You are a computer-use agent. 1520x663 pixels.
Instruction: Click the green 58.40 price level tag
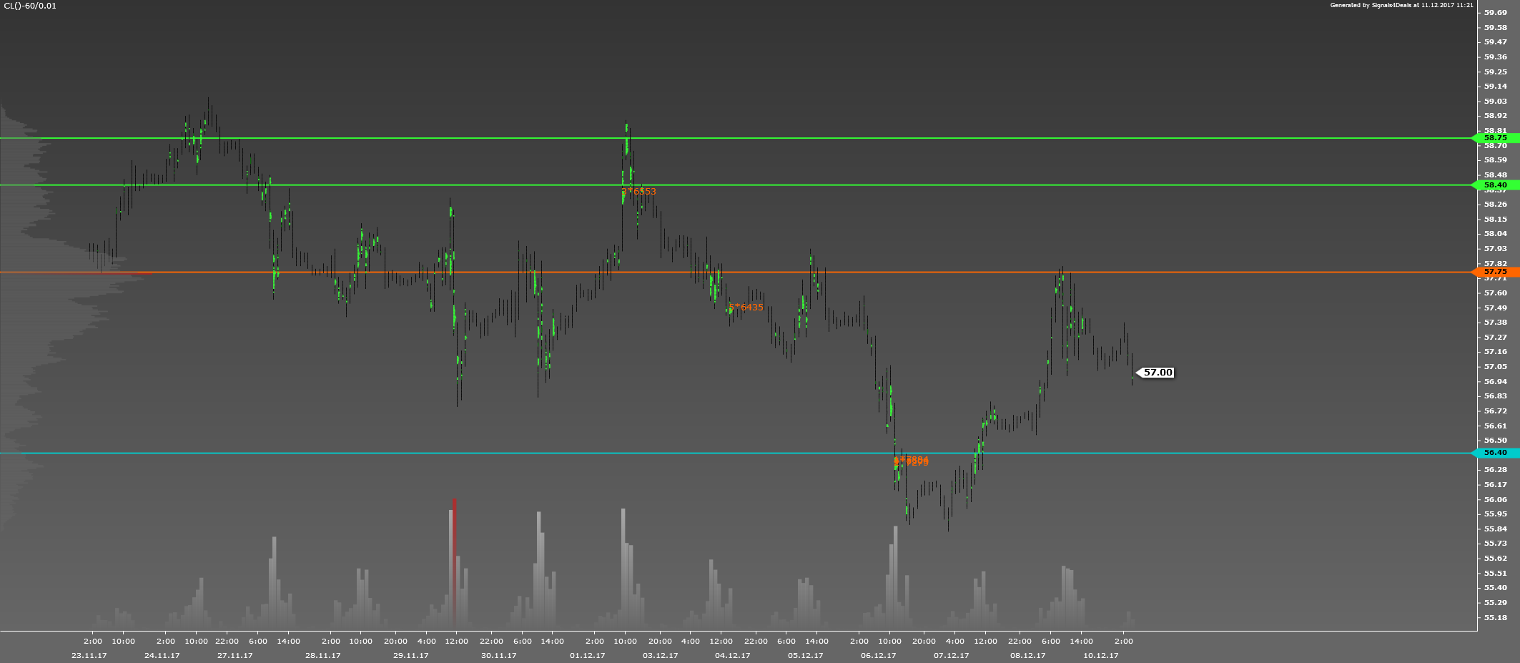point(1495,185)
